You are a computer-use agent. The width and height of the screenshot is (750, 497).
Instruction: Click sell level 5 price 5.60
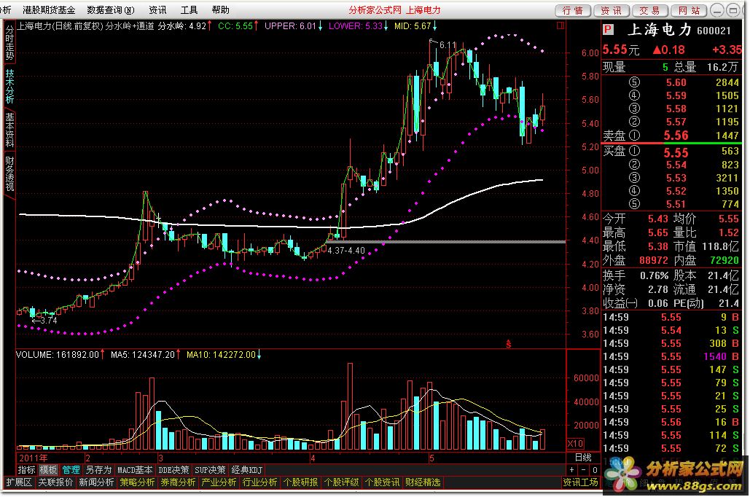point(676,82)
